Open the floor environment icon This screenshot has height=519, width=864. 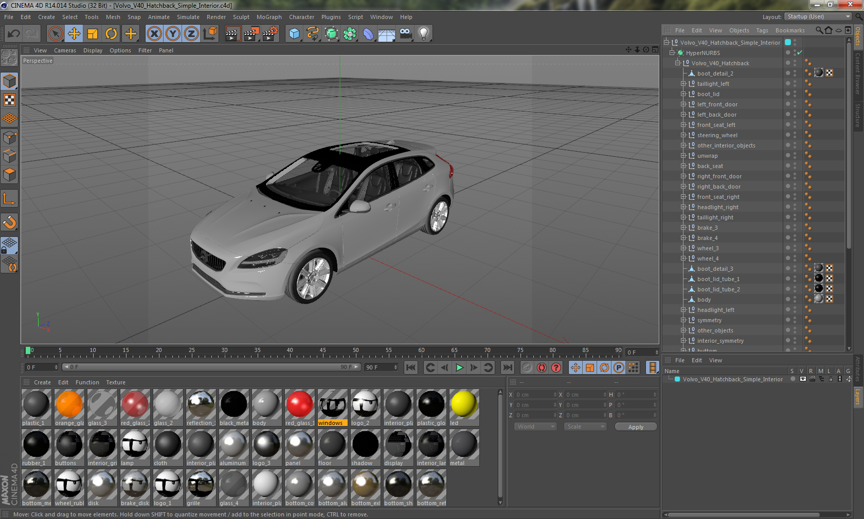tap(387, 34)
